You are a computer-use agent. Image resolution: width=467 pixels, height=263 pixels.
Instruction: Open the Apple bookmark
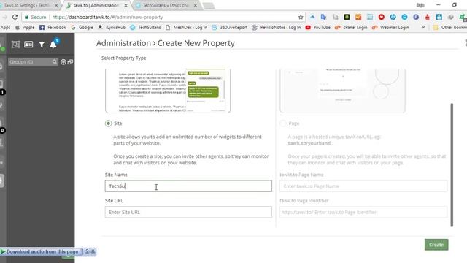pos(25,28)
